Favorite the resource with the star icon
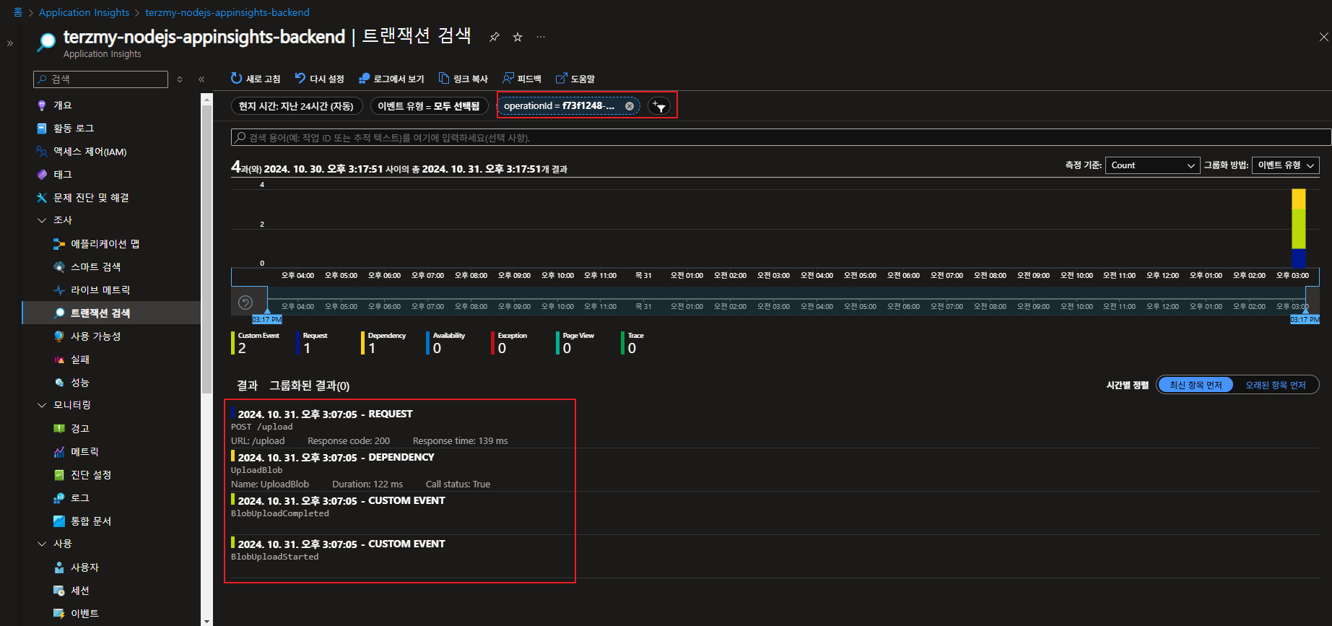 pos(518,37)
